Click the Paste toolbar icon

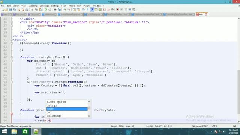[40, 9]
